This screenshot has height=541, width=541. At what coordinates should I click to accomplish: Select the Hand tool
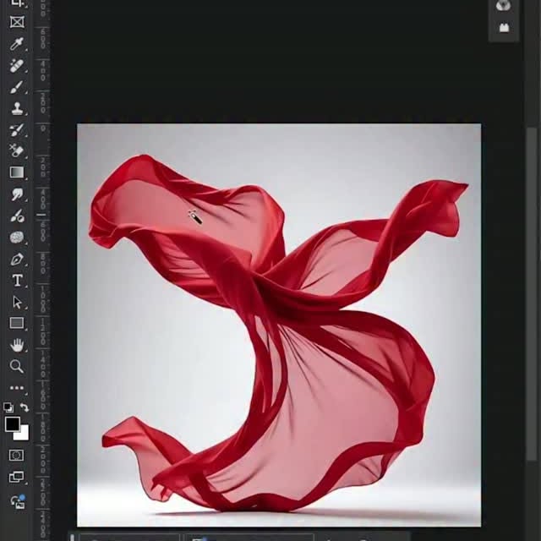17,345
